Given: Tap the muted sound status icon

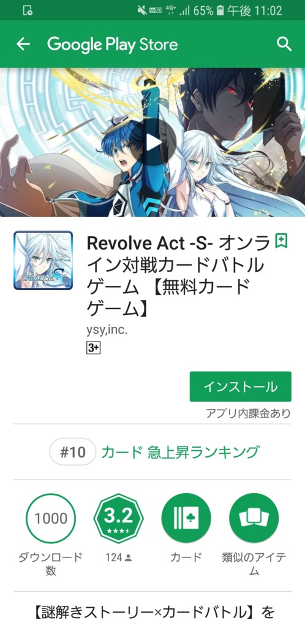Looking at the screenshot, I should click(x=141, y=10).
